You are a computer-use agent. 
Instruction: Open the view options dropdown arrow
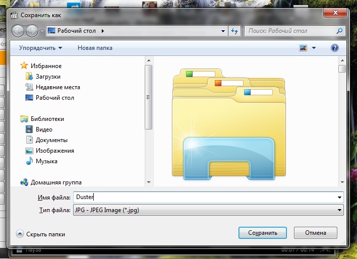[314, 48]
